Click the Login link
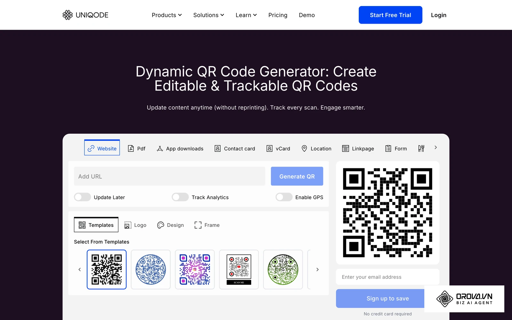Image resolution: width=512 pixels, height=320 pixels. [439, 15]
